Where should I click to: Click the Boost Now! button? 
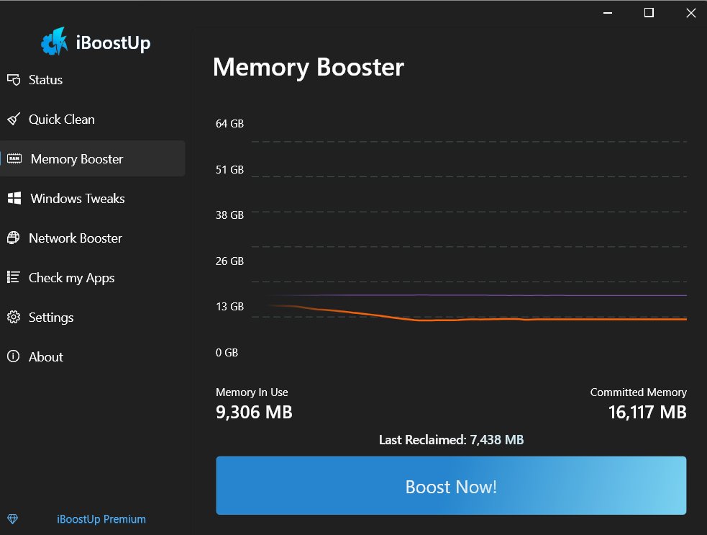tap(451, 485)
